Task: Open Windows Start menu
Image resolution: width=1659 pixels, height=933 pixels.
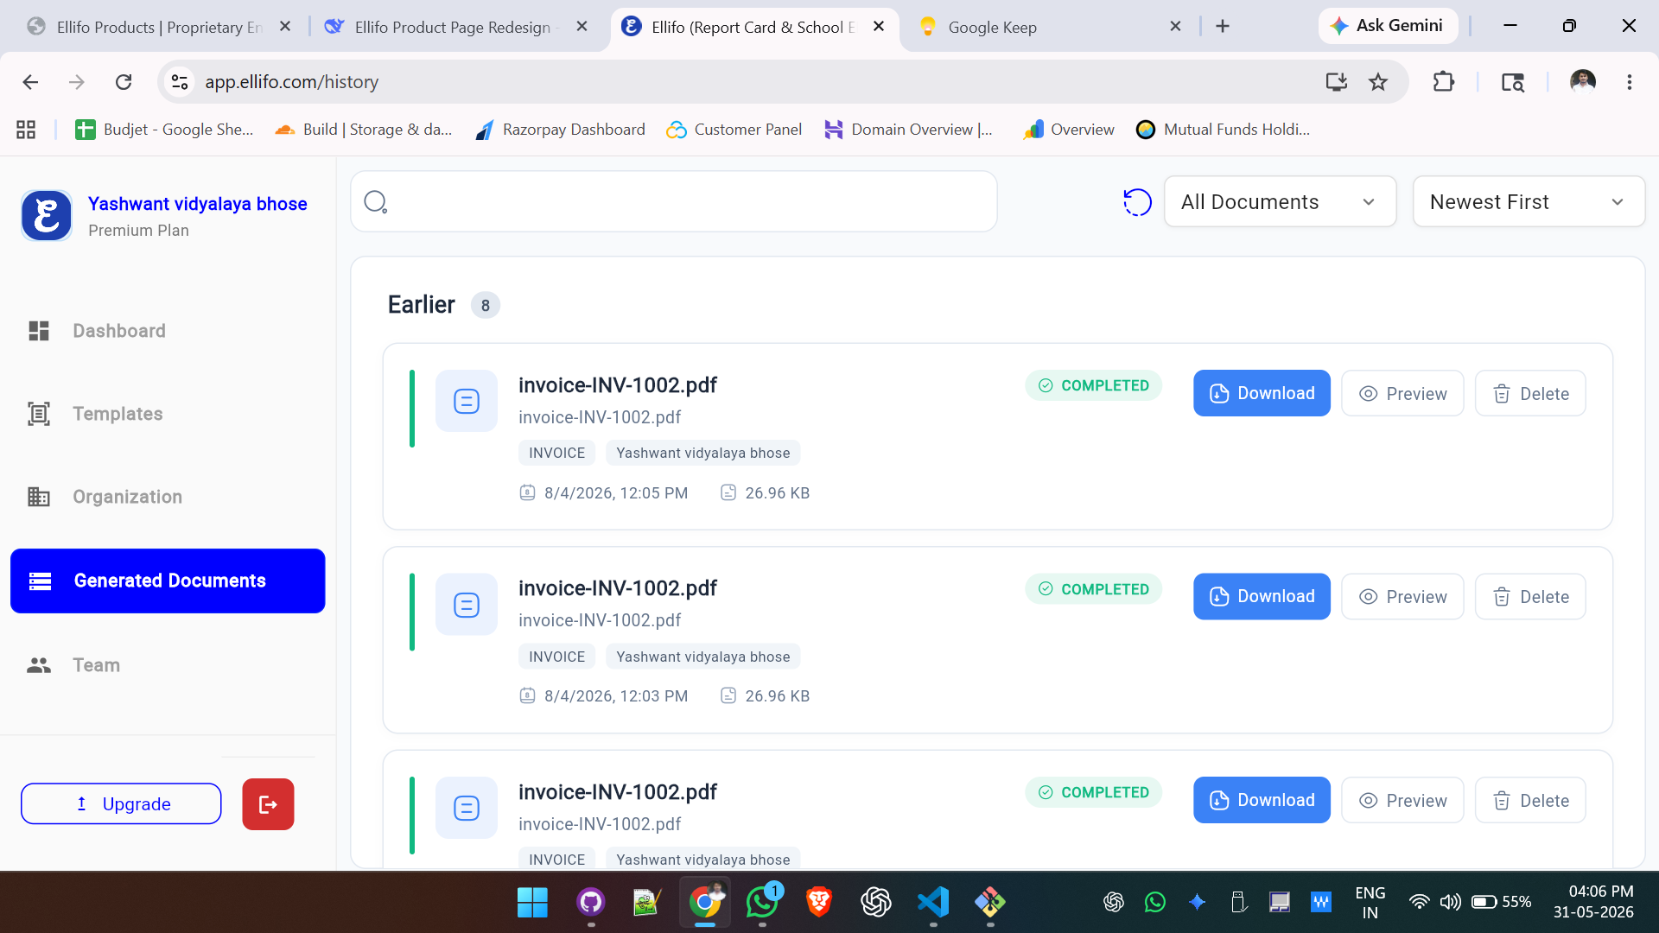Action: click(x=532, y=903)
